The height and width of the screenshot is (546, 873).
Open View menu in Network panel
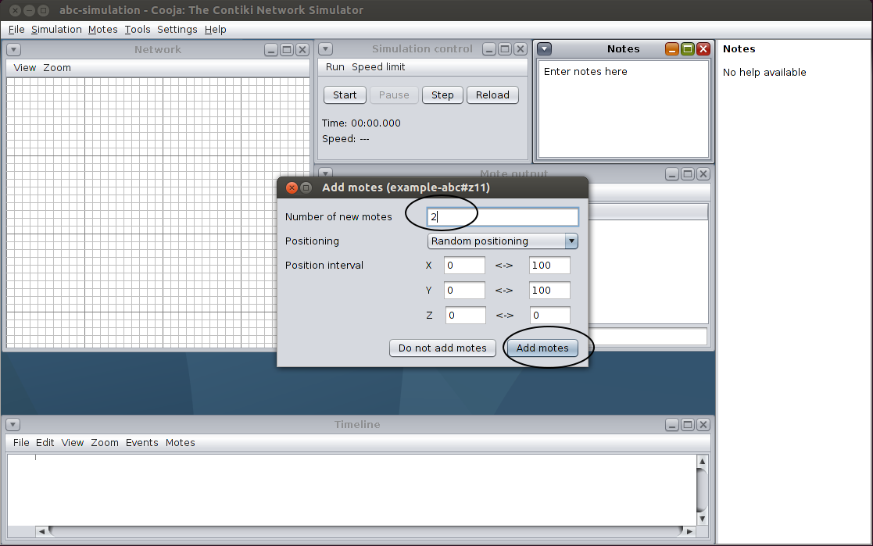pos(24,68)
